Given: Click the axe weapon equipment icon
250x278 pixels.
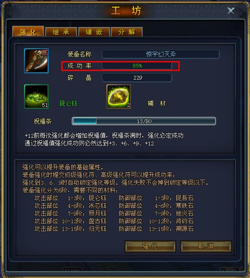Looking at the screenshot, I should [x=36, y=61].
